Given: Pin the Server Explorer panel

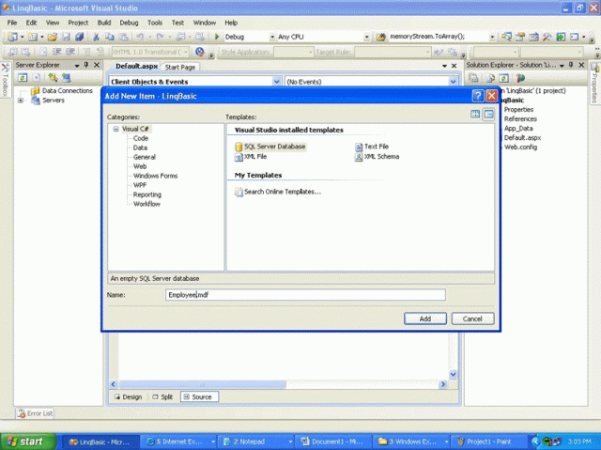Looking at the screenshot, I should [86, 65].
